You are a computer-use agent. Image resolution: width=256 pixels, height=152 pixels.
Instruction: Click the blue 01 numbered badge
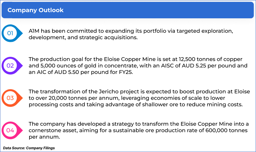point(11,33)
